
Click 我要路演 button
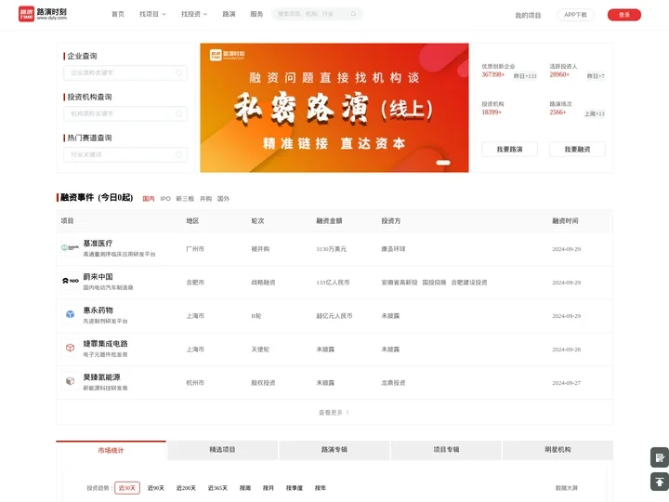(x=509, y=150)
